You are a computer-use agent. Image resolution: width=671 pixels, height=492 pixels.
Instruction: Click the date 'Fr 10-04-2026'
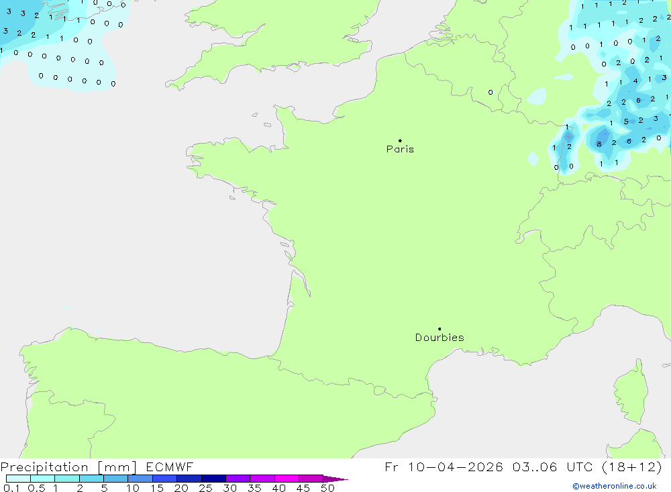coord(444,466)
